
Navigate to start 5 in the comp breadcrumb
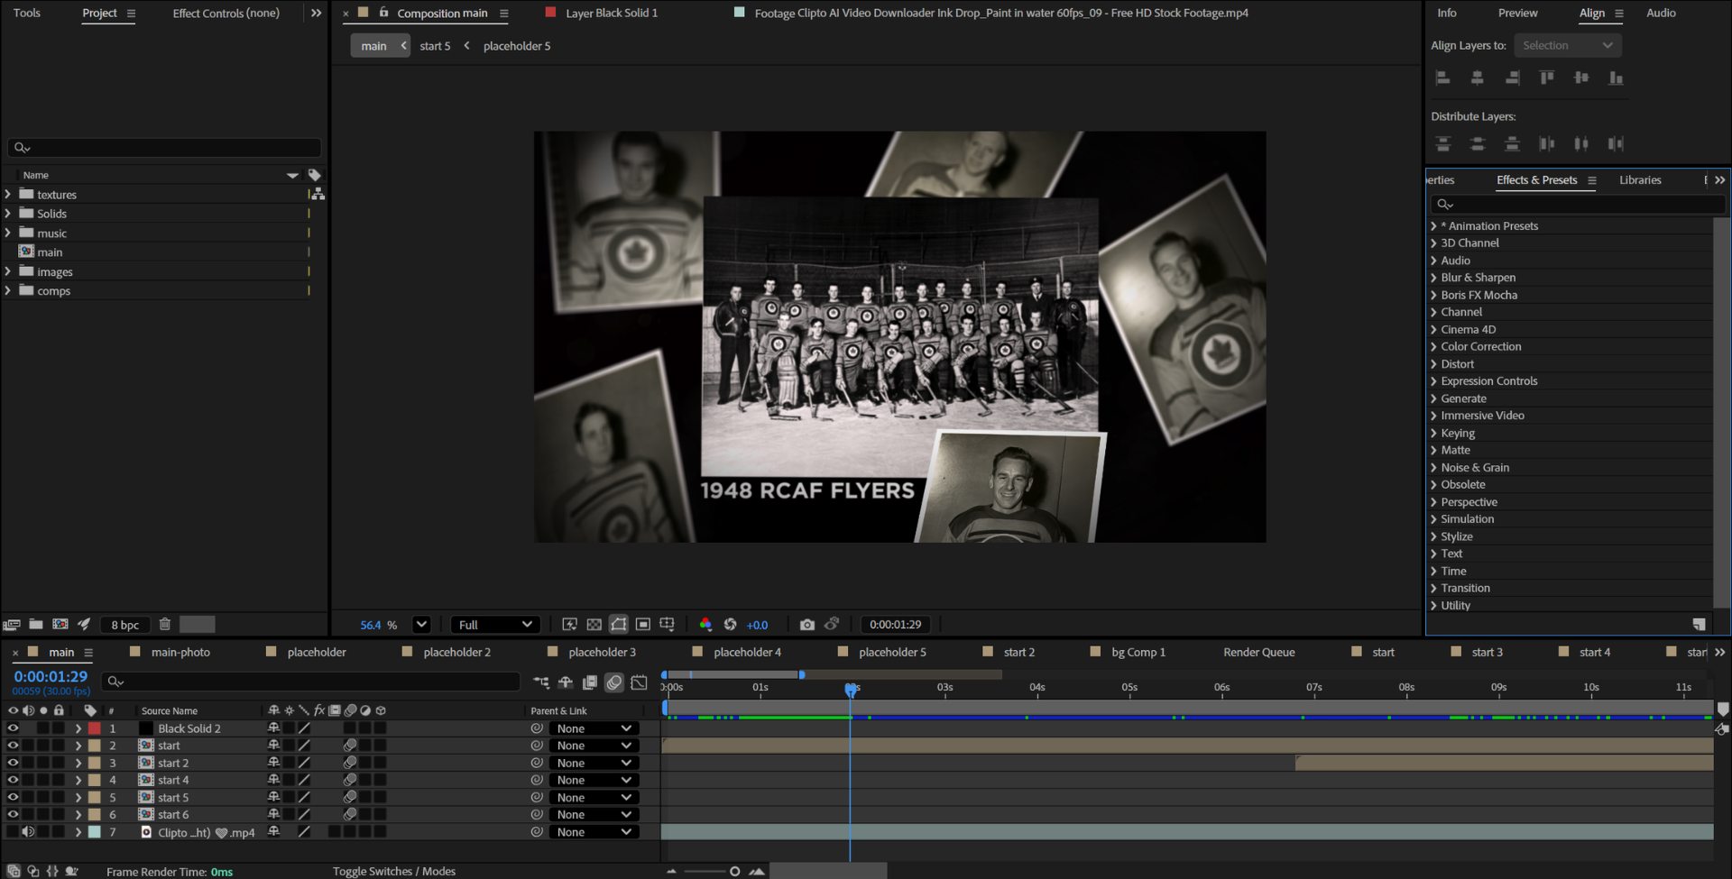pyautogui.click(x=435, y=46)
